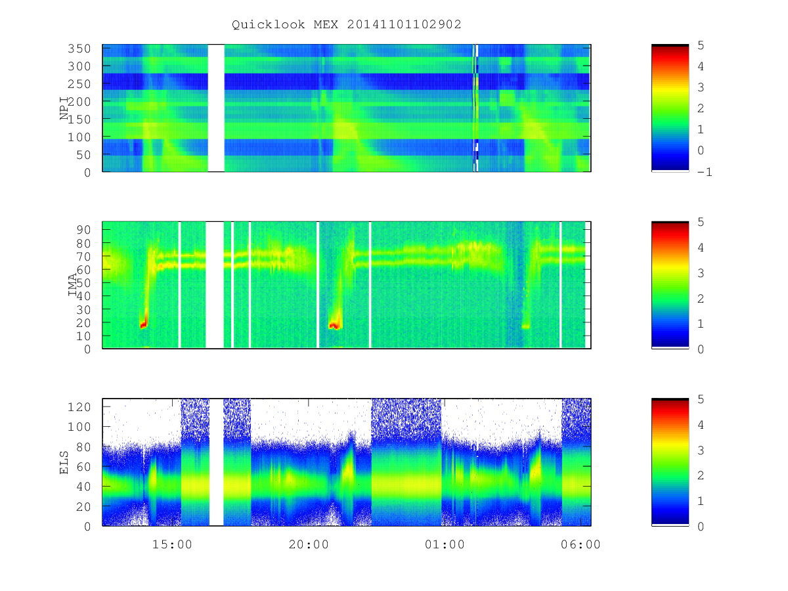Click the 0 label on IMA colorbar
This screenshot has height=591, width=788.
click(x=701, y=349)
